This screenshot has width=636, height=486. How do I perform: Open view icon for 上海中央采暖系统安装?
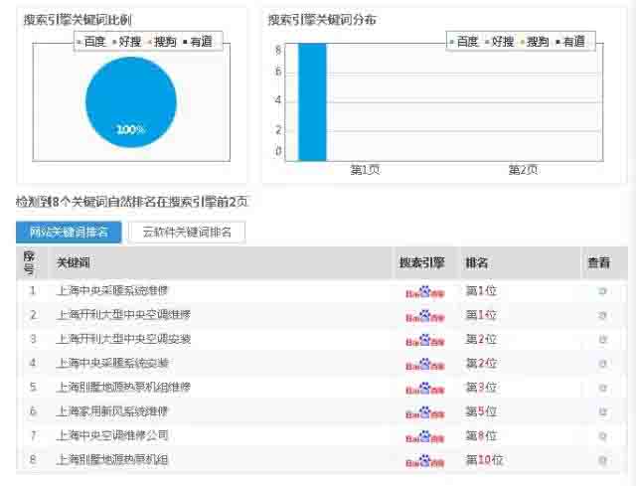[602, 364]
